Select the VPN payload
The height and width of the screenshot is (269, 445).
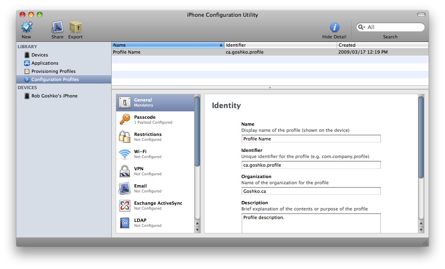coord(155,171)
